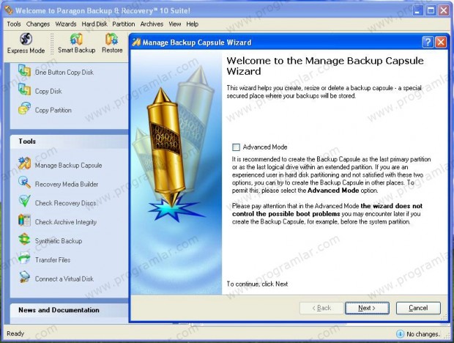
Task: Open the One Button Copy Disk link
Action: coord(64,72)
